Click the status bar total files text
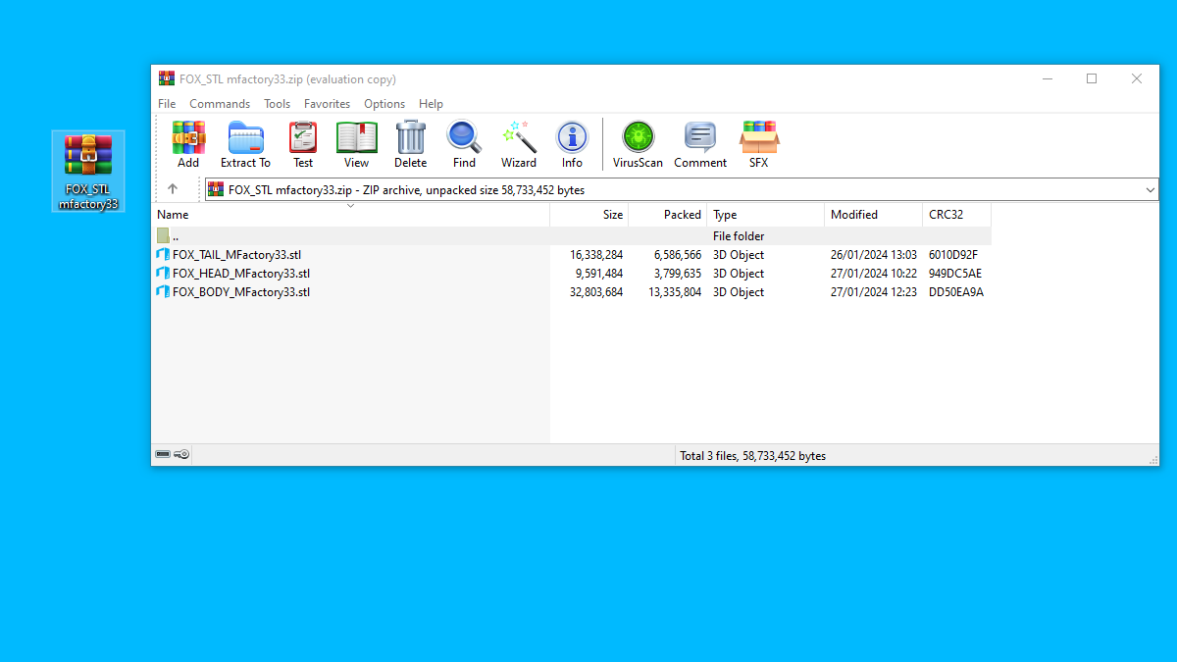This screenshot has width=1177, height=662. point(752,456)
